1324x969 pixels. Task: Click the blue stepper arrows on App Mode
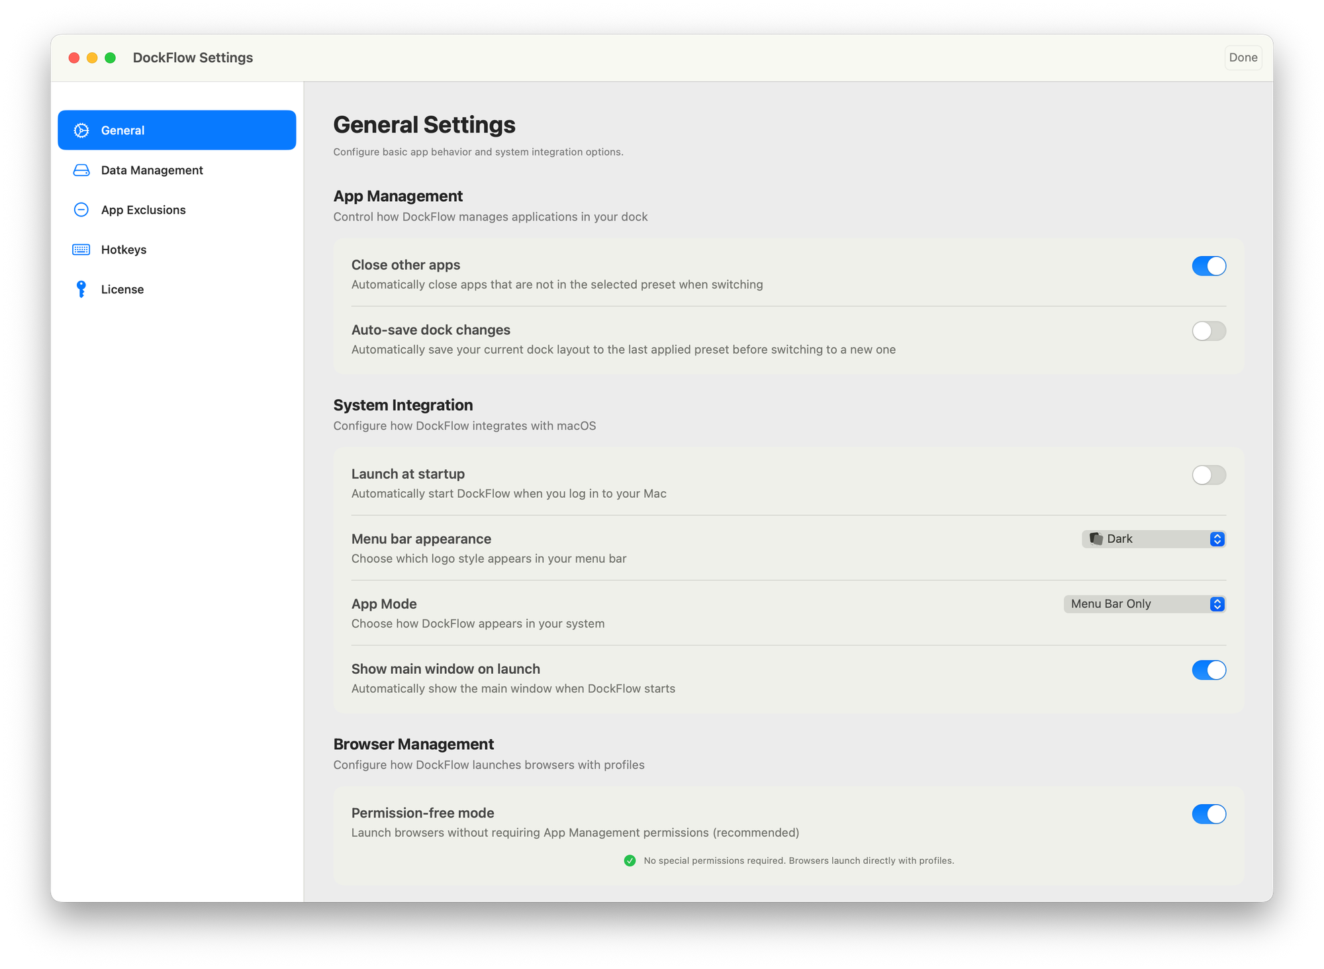pos(1217,604)
